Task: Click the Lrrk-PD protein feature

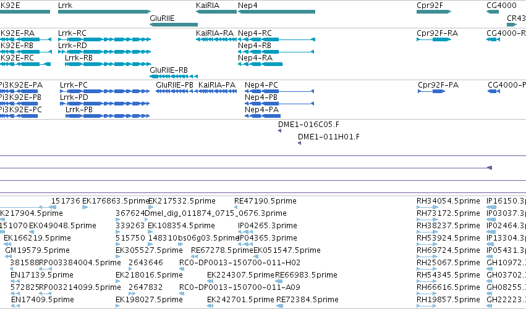Action: 104,104
